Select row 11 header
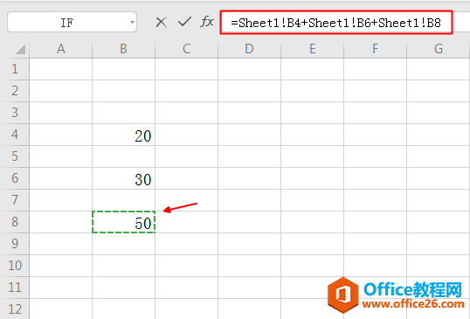The image size is (470, 319). (15, 288)
